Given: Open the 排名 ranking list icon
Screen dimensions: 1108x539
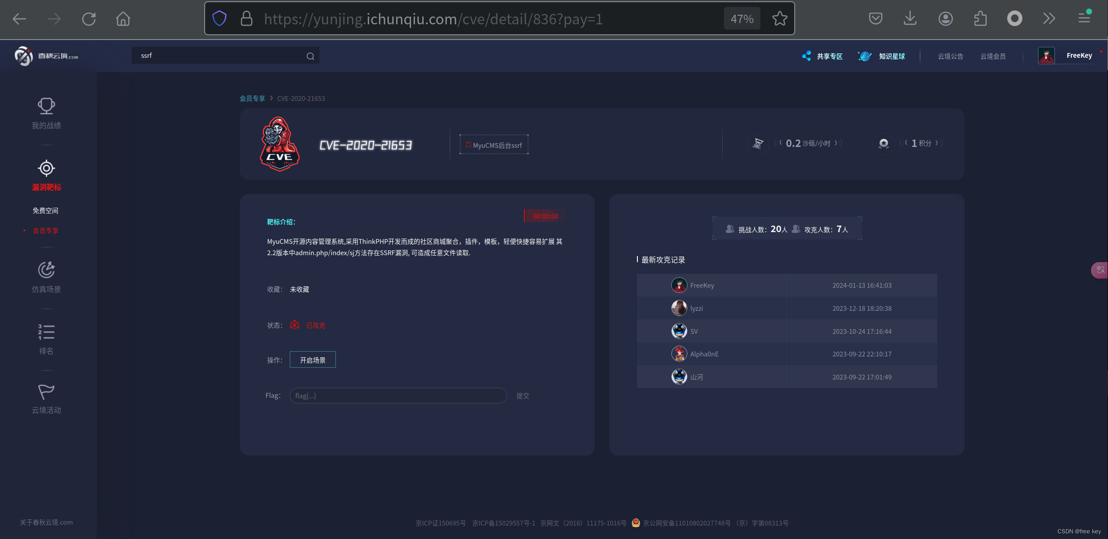Looking at the screenshot, I should pos(46,332).
